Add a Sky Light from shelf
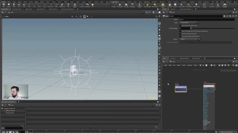 [170, 5]
